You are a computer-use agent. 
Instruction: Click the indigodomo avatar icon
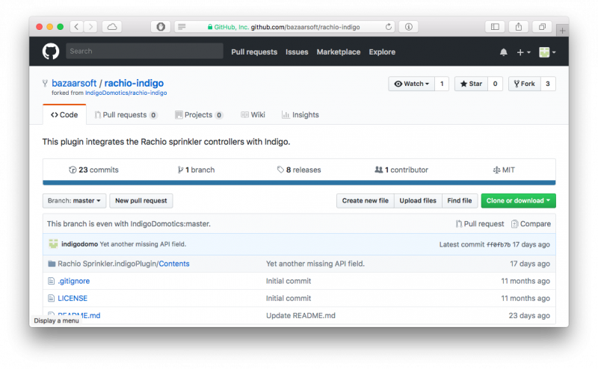pyautogui.click(x=53, y=244)
